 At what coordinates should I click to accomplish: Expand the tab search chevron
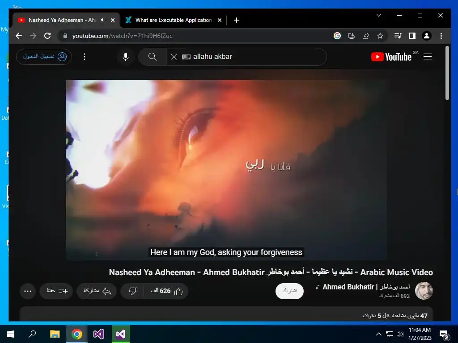click(x=379, y=15)
